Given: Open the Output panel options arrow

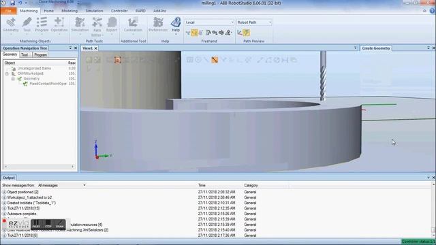Looking at the screenshot, I should (429, 177).
